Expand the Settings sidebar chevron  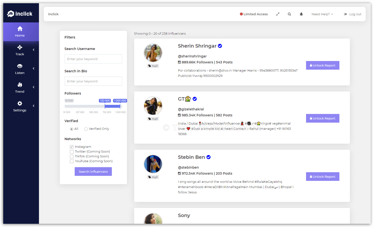click(33, 106)
